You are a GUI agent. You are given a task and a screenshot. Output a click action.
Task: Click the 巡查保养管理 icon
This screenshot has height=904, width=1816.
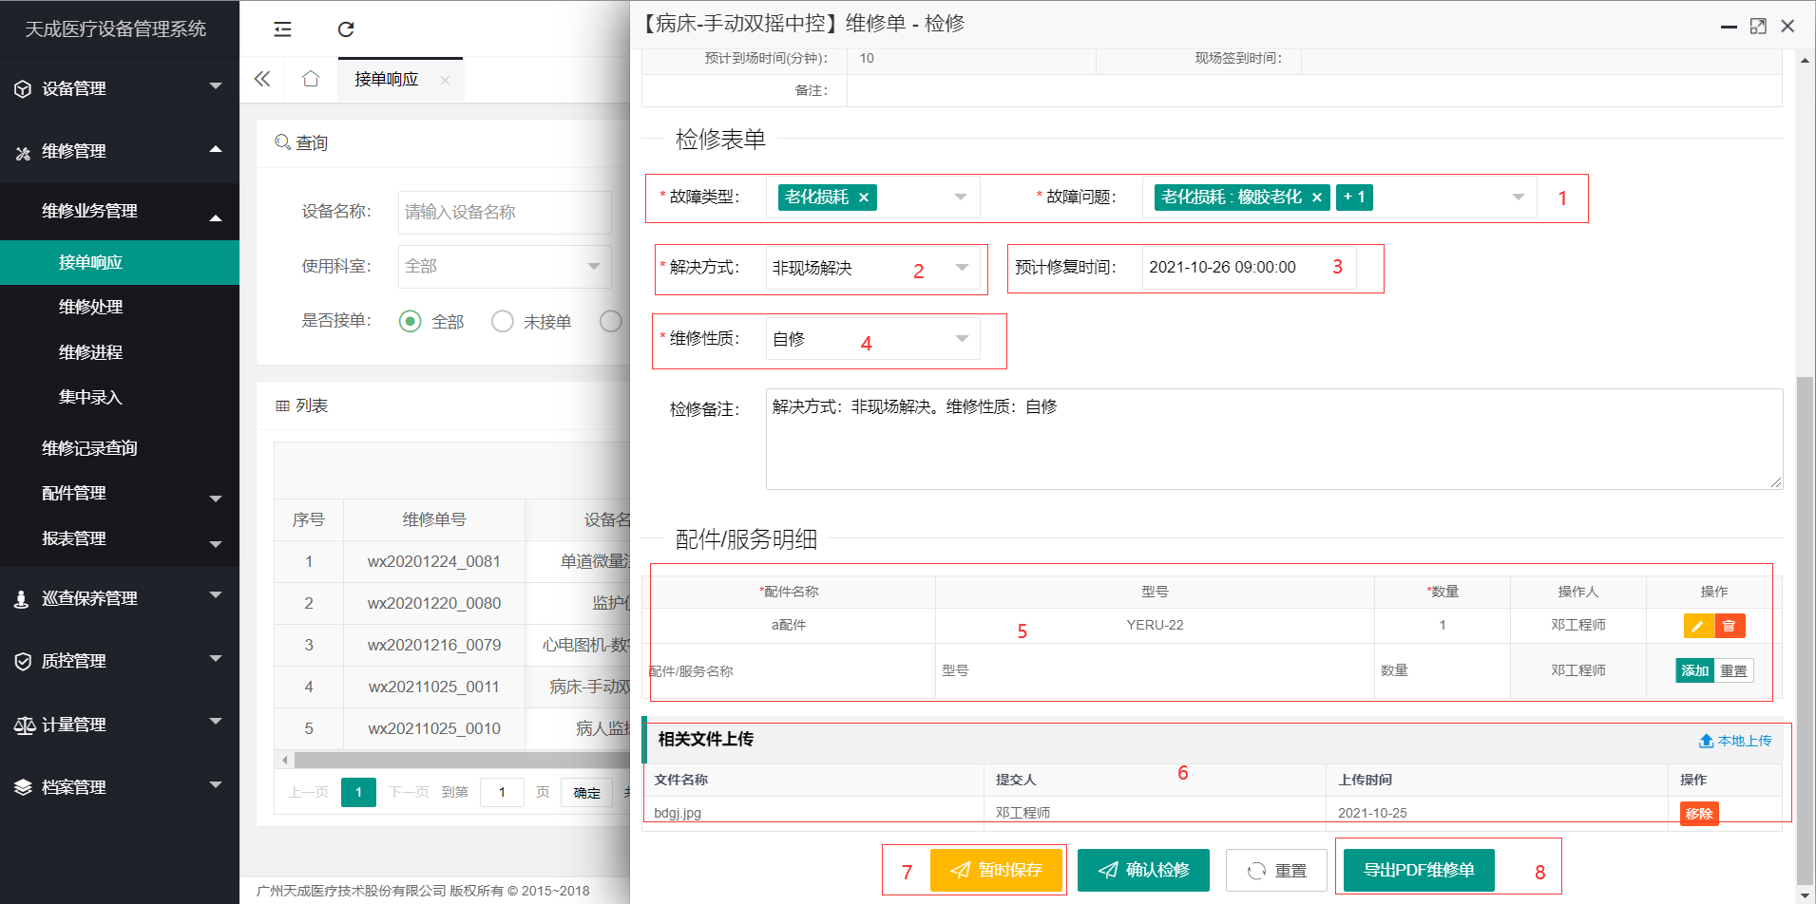pos(21,599)
